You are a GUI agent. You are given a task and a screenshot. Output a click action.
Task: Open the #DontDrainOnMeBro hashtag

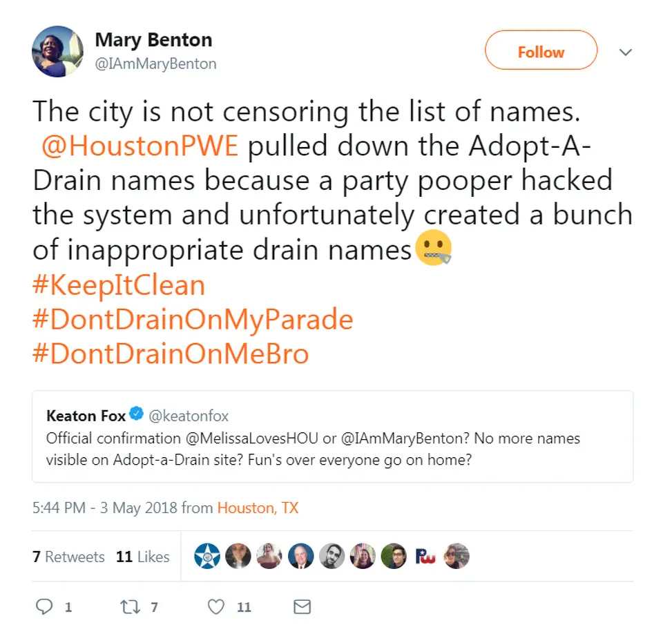coord(171,354)
